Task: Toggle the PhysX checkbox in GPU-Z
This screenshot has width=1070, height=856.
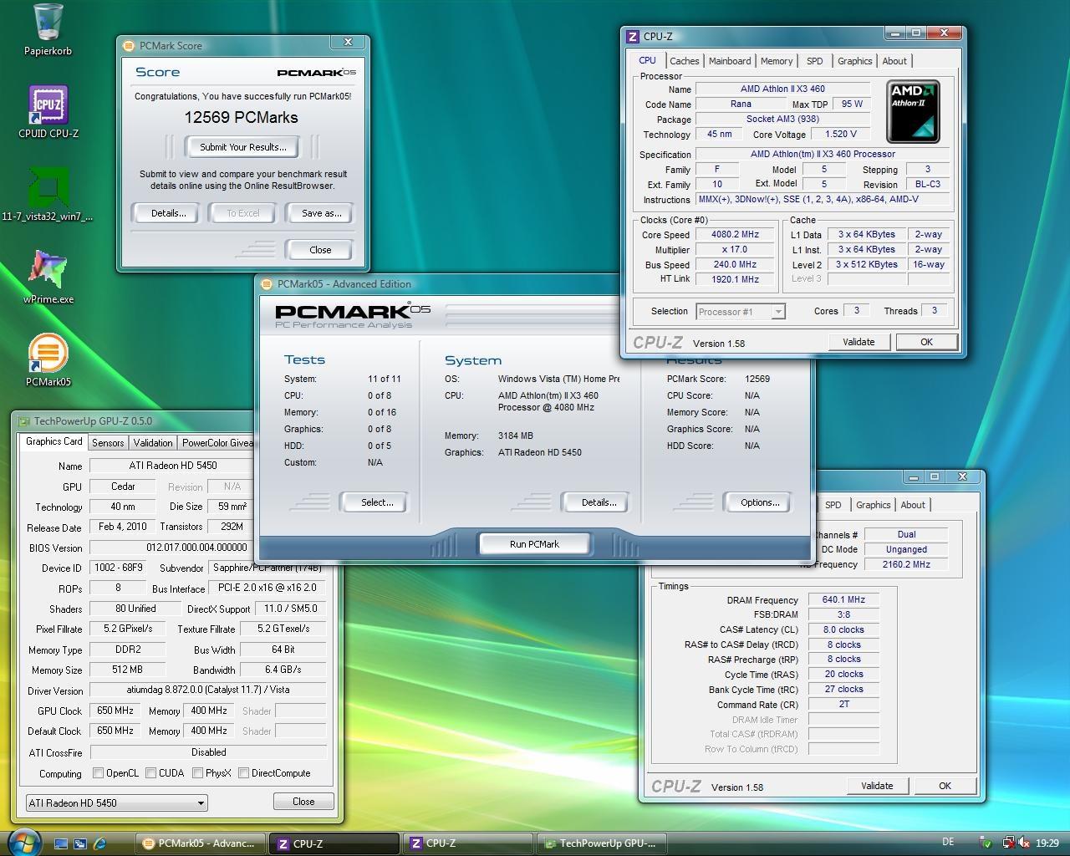Action: point(197,773)
